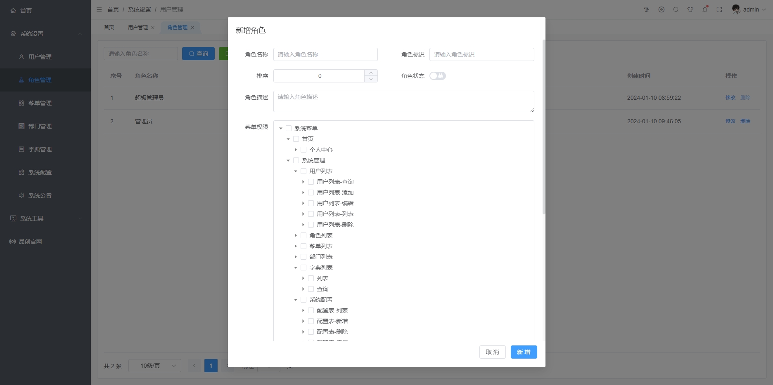Click the 菜单管理 grid icon in sidebar
The height and width of the screenshot is (385, 773).
[21, 103]
